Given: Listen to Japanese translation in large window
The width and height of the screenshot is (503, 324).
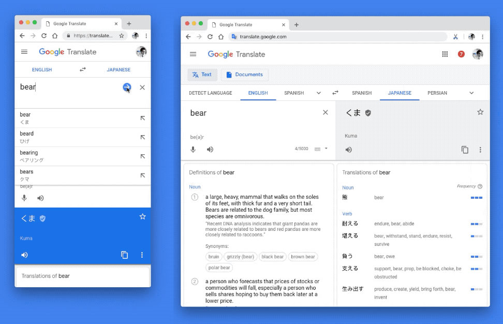Looking at the screenshot, I should pos(348,150).
